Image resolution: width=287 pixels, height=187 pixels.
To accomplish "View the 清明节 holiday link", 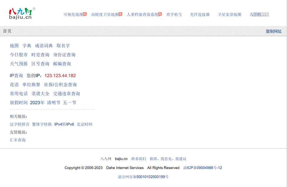I will 54,103.
